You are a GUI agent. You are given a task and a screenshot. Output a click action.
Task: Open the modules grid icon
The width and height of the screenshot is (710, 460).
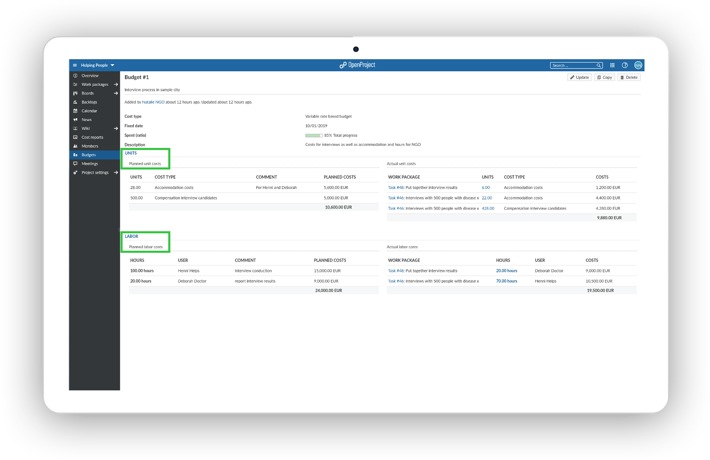[612, 65]
